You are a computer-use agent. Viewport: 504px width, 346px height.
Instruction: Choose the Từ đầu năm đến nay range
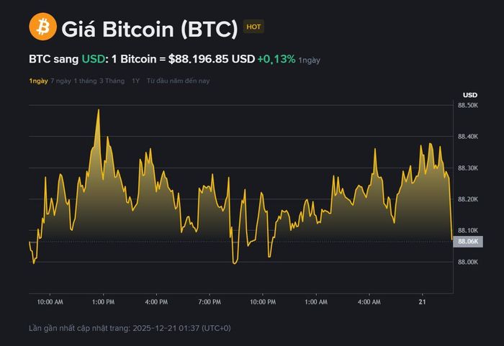178,81
